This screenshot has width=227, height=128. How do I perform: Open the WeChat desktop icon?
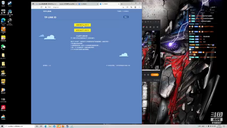click(x=3, y=47)
